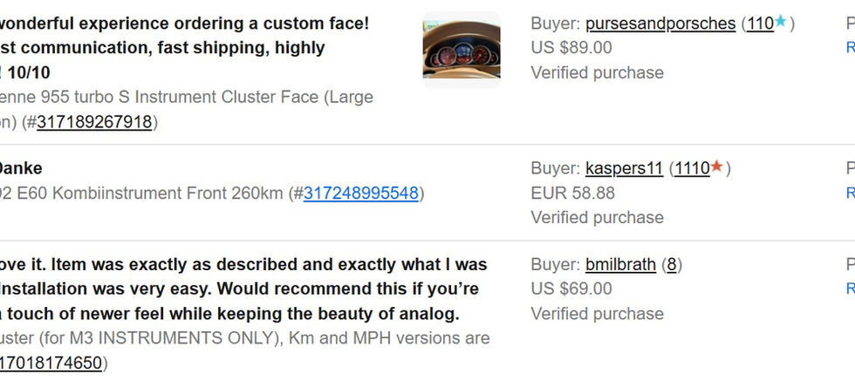Follow item link 317248995548
855x380 pixels.
point(361,193)
